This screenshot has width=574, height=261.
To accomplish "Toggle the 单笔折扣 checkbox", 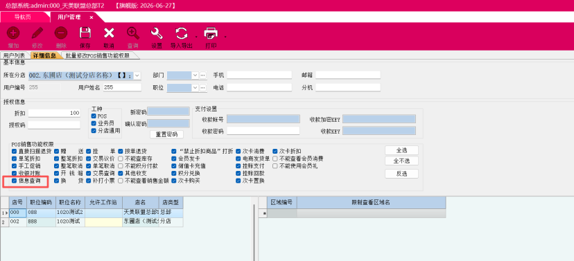I will tap(15, 159).
